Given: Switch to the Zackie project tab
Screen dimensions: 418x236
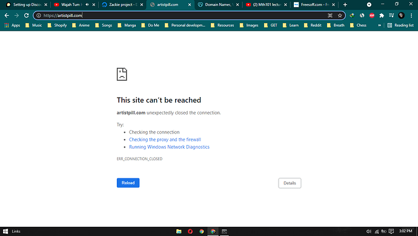Looking at the screenshot, I should coord(122,5).
